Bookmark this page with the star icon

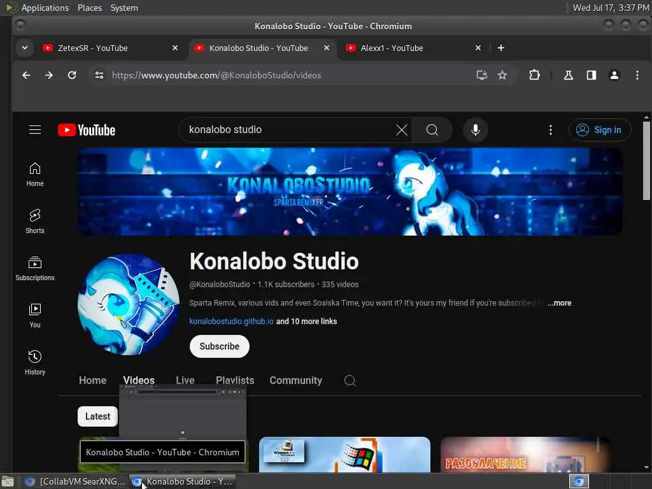pyautogui.click(x=502, y=75)
